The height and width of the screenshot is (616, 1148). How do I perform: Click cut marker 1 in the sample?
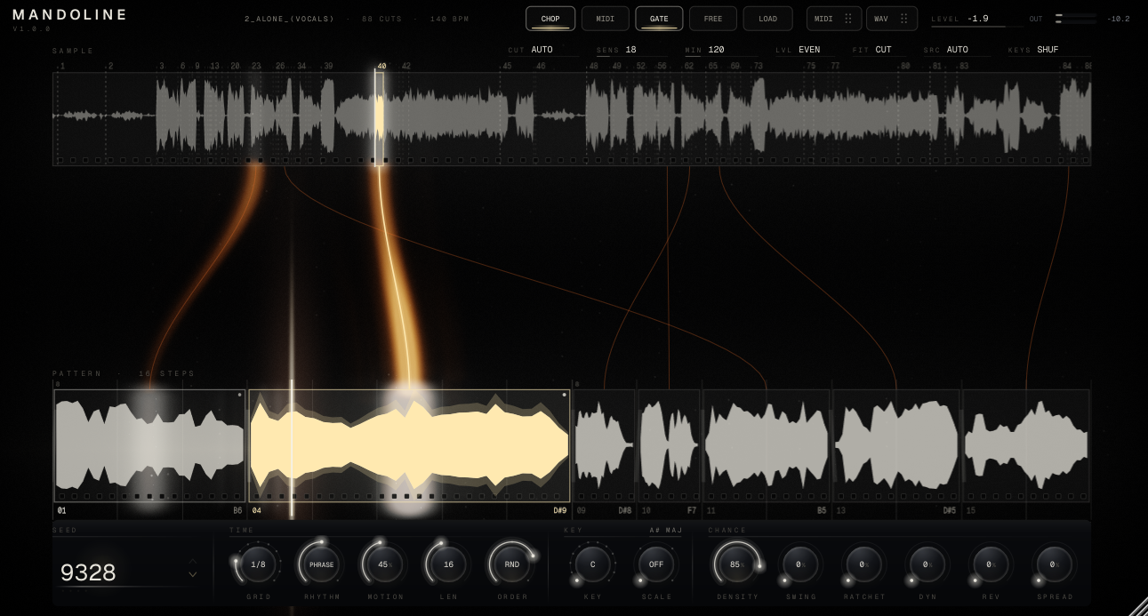[x=62, y=67]
